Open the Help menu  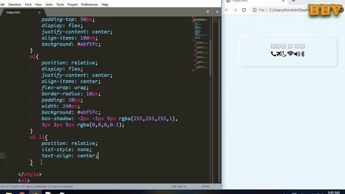[x=105, y=4]
